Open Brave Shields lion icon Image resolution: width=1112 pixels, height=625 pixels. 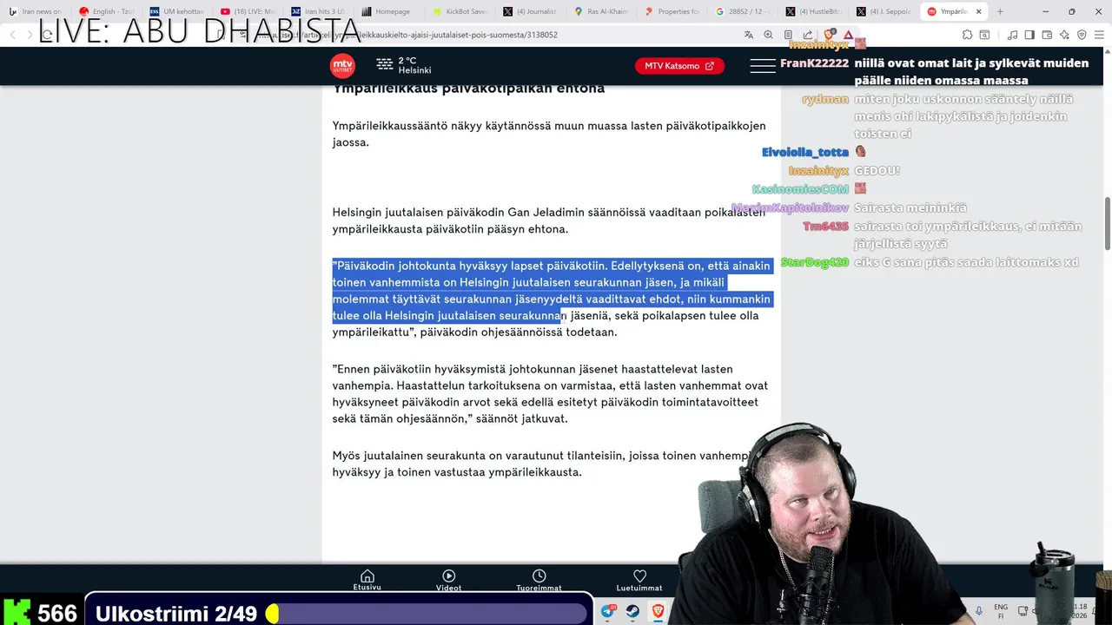[830, 35]
